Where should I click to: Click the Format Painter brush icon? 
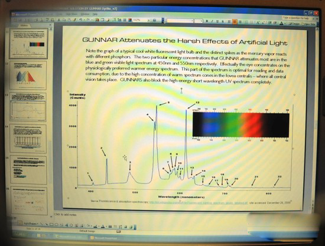(x=74, y=20)
